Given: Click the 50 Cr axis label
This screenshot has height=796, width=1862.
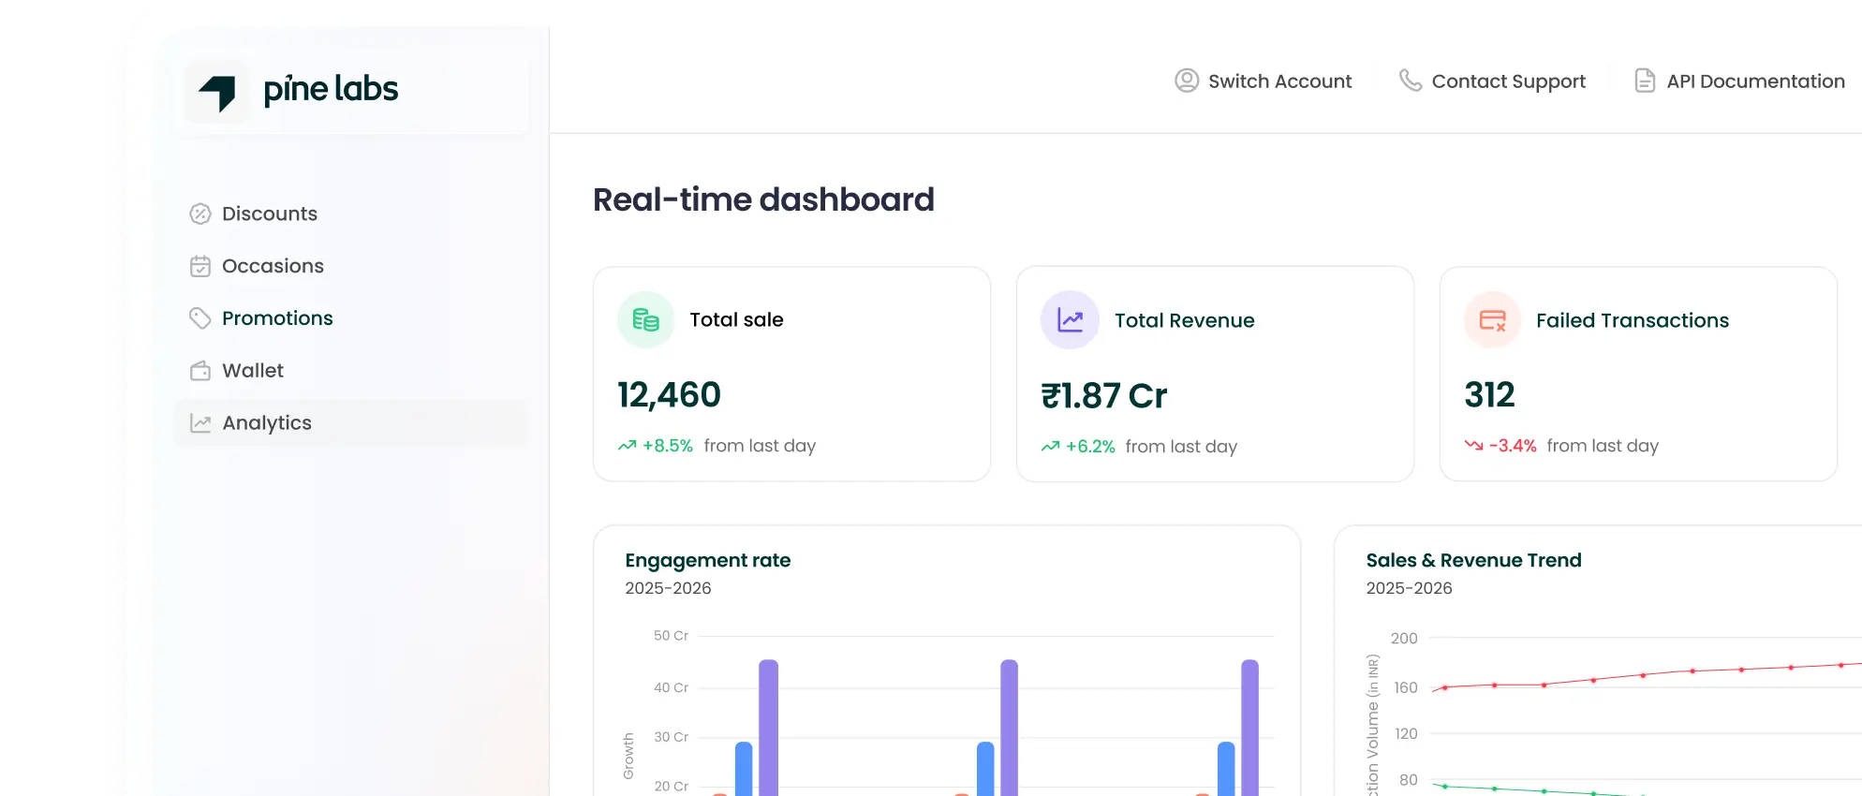Looking at the screenshot, I should click(x=671, y=636).
